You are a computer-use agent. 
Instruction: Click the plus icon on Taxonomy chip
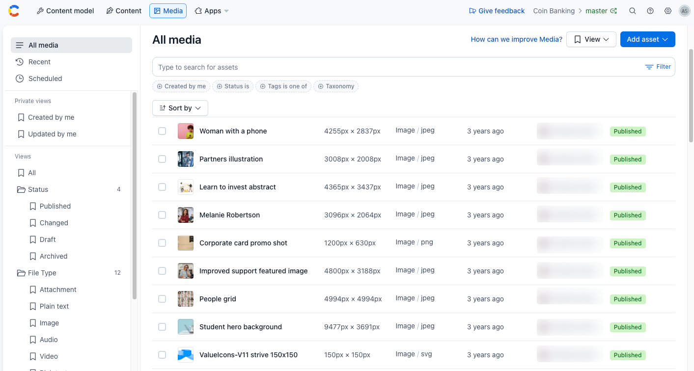pyautogui.click(x=321, y=86)
